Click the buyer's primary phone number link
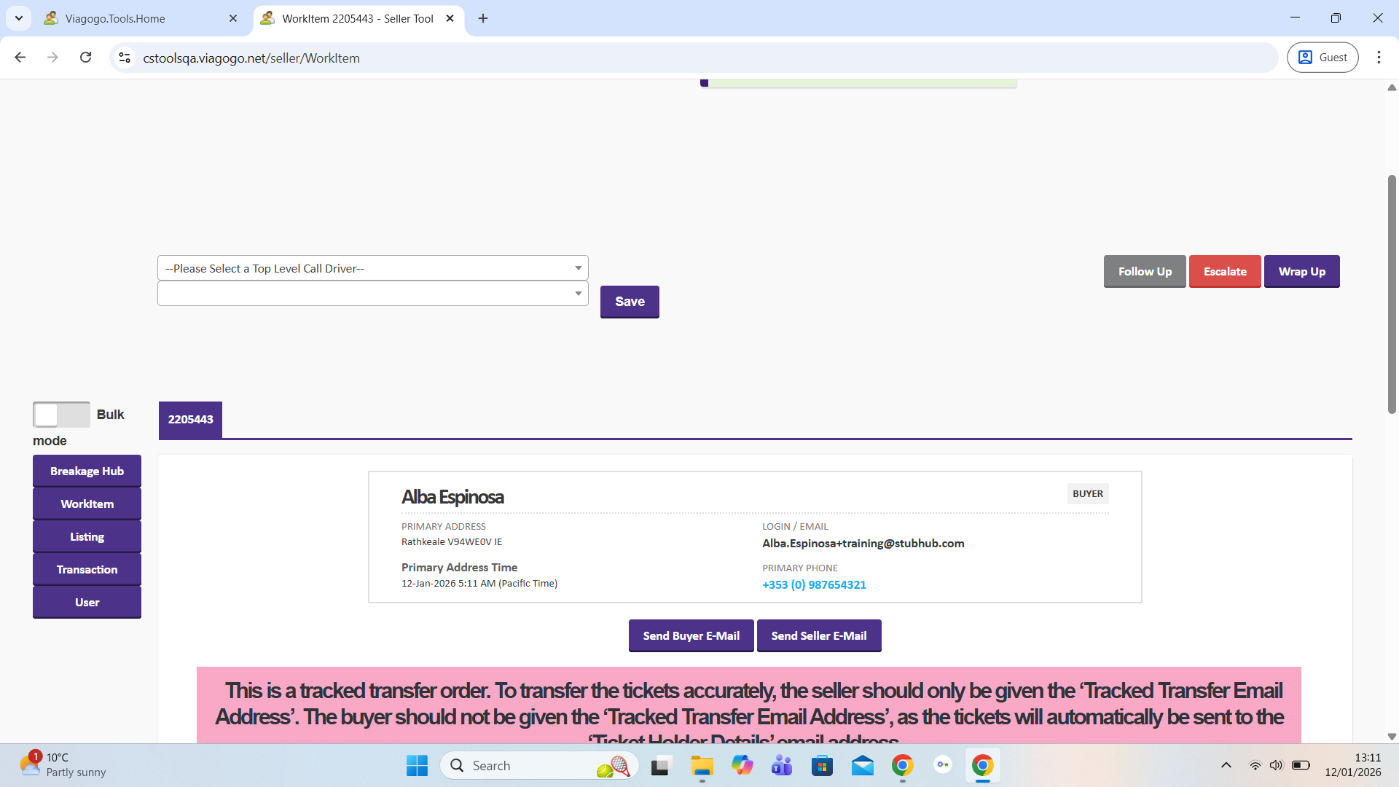 (814, 584)
